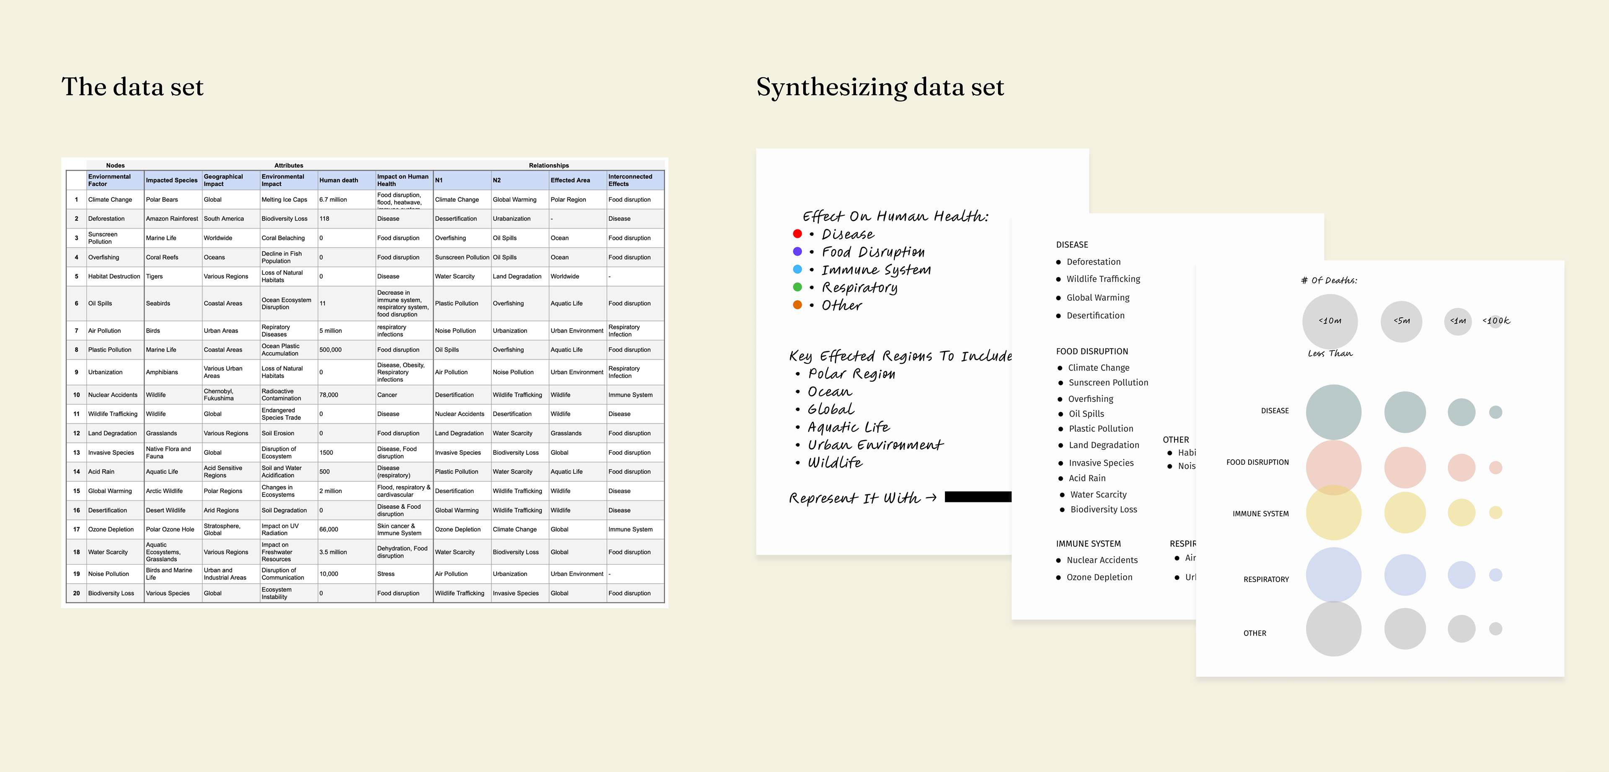Click the '# Of Deaths:' chart title
The image size is (1609, 772).
[1329, 280]
